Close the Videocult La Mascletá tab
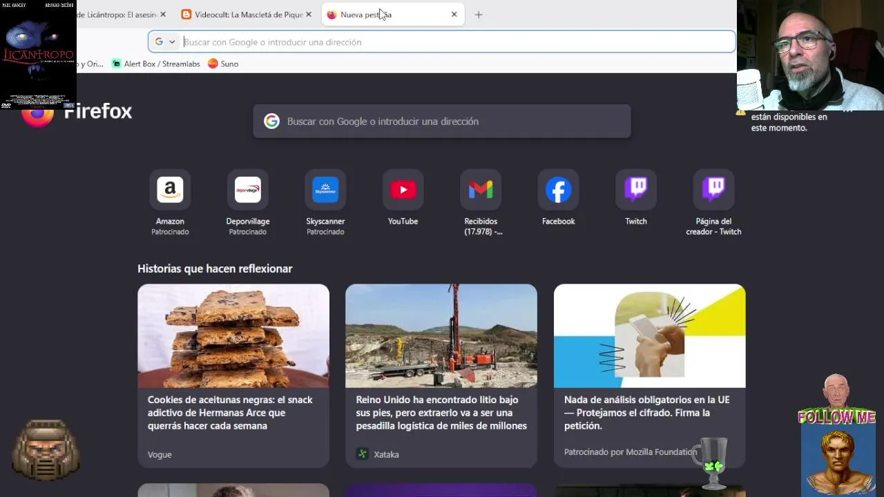Screen dimensions: 884x497 point(309,14)
